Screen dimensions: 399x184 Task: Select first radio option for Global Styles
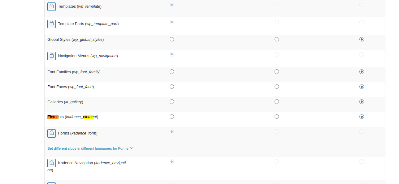click(x=172, y=39)
